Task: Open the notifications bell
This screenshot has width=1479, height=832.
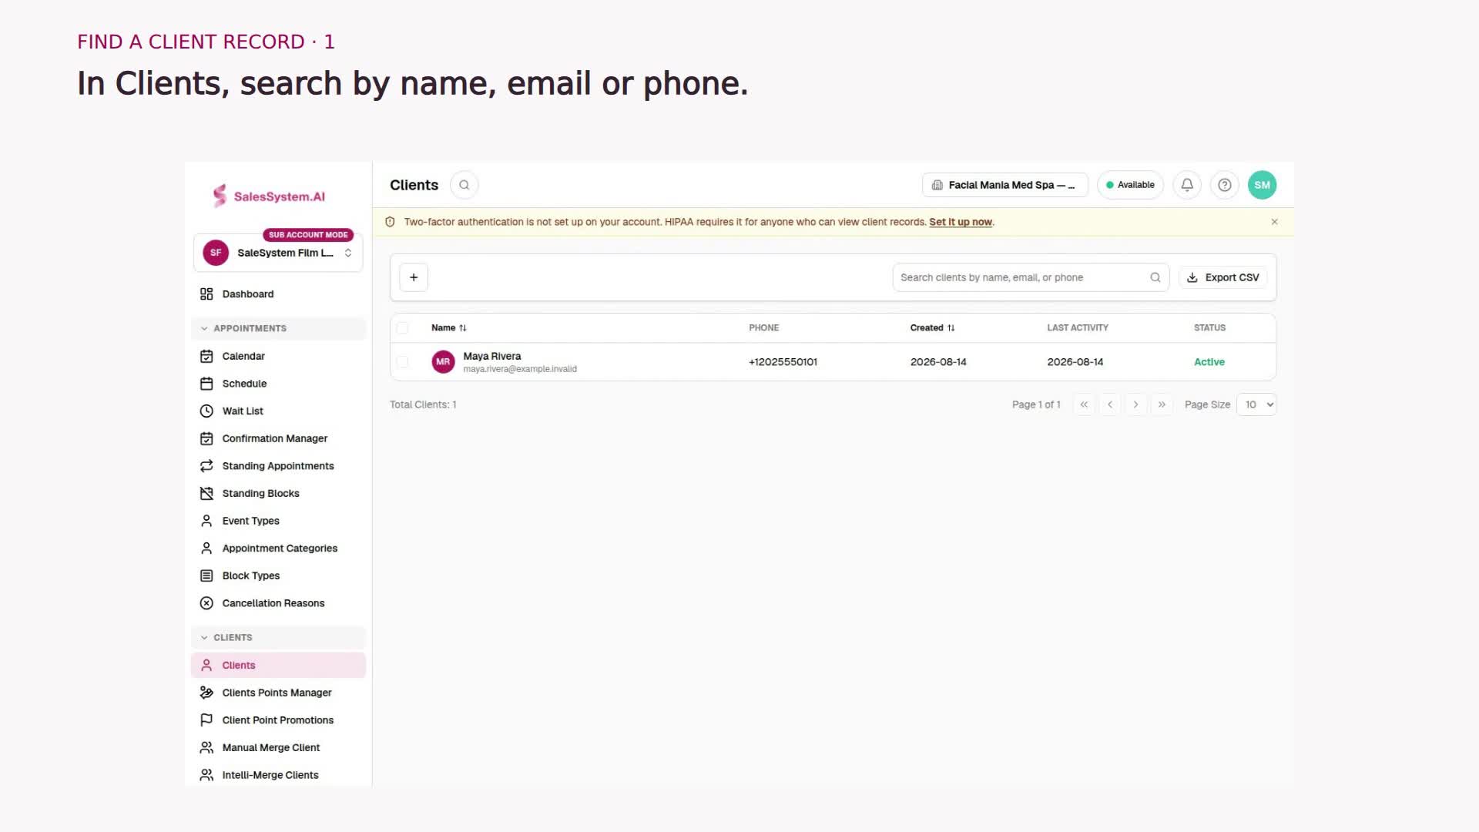Action: [1187, 185]
